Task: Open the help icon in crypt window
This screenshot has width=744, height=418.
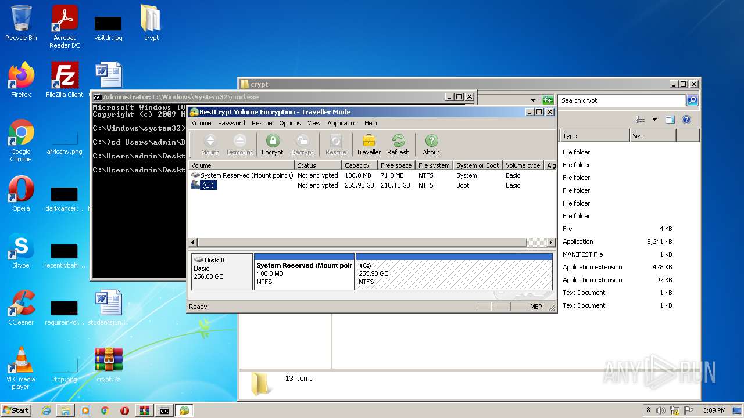Action: point(686,120)
